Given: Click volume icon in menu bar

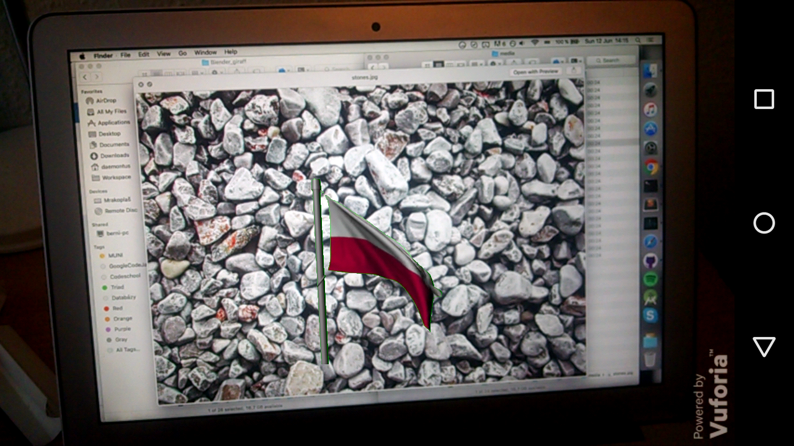Looking at the screenshot, I should point(521,43).
